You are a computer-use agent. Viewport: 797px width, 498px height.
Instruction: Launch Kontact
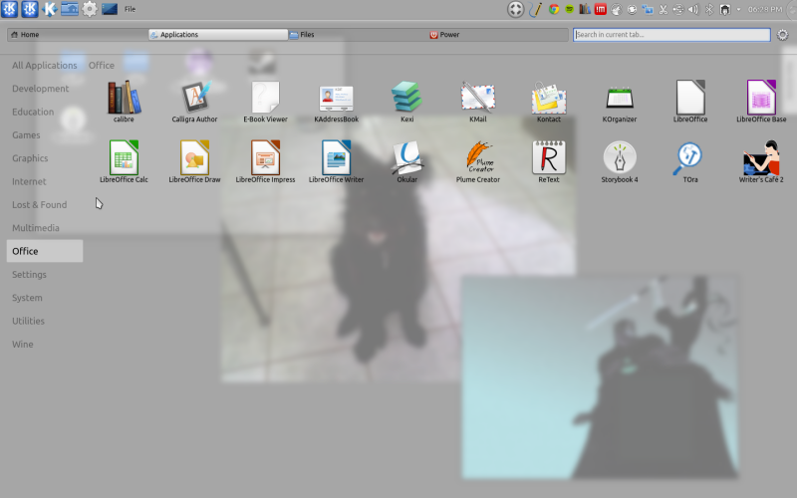coord(549,102)
